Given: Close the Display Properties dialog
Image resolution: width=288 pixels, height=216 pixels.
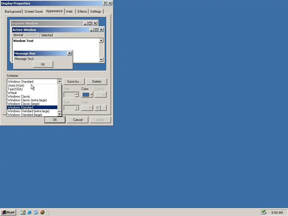Looking at the screenshot, I should 110,3.
